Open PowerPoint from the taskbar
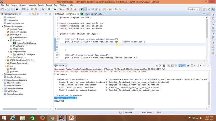The width and height of the screenshot is (216, 121). [72, 118]
